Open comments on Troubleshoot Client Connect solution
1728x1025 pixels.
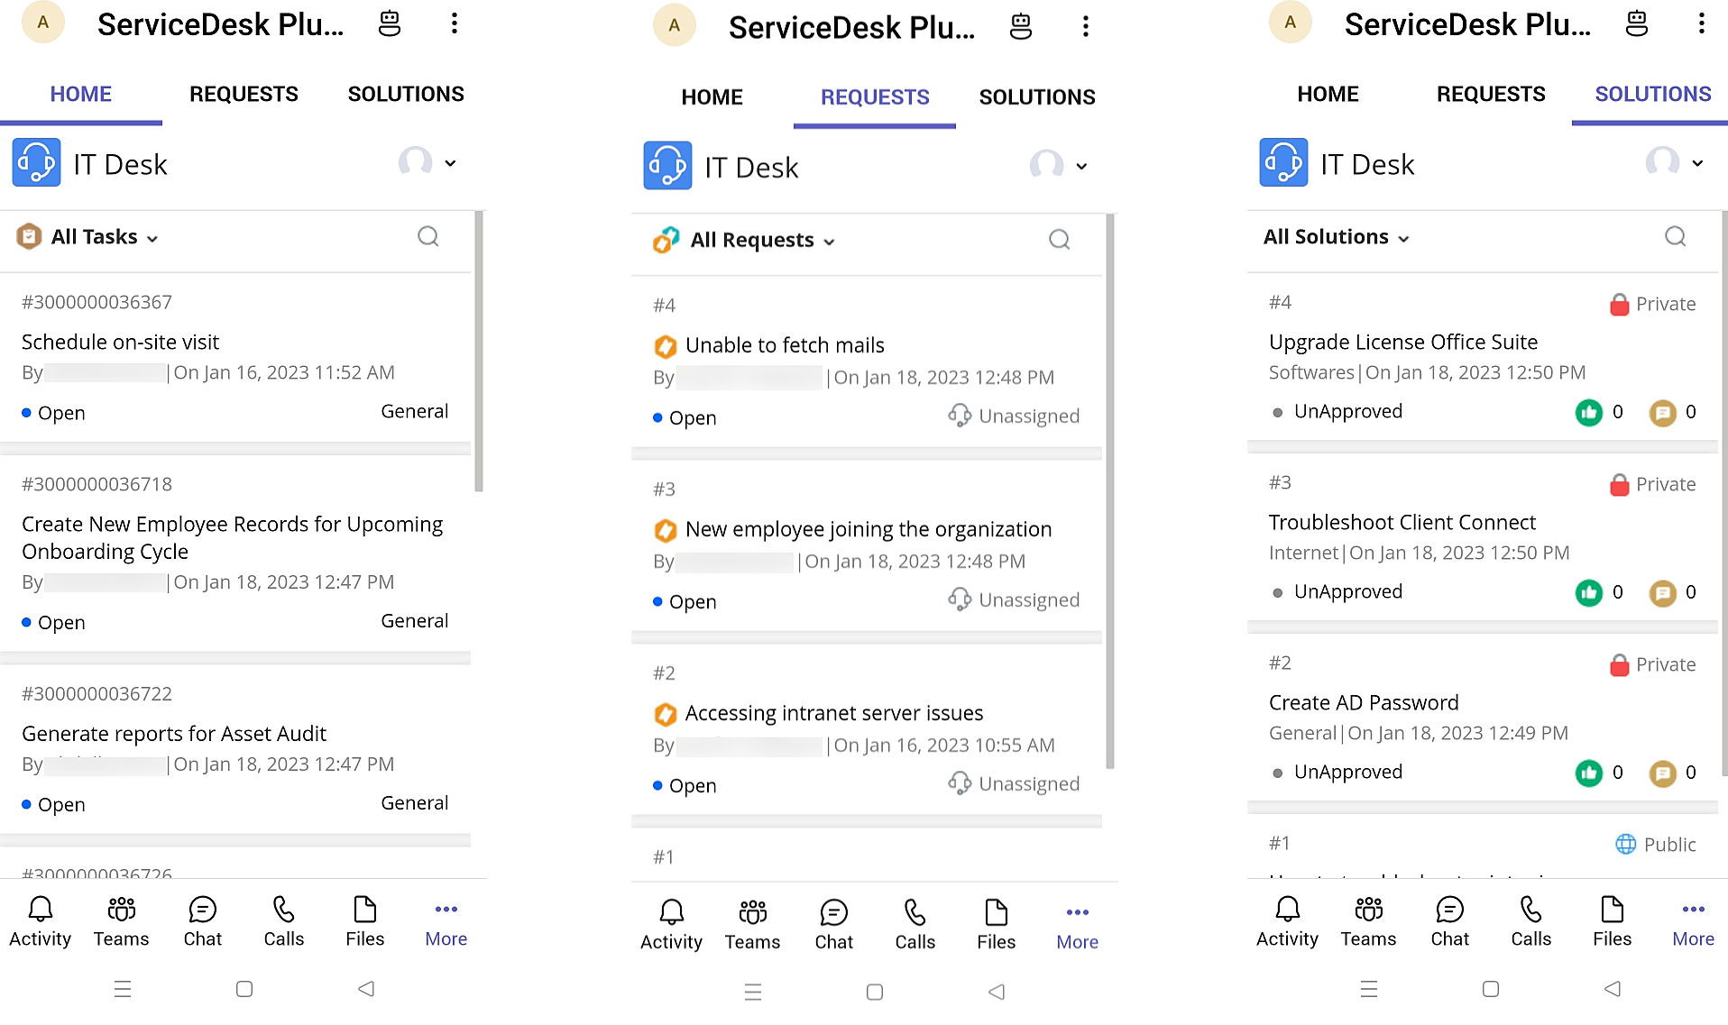click(x=1664, y=592)
